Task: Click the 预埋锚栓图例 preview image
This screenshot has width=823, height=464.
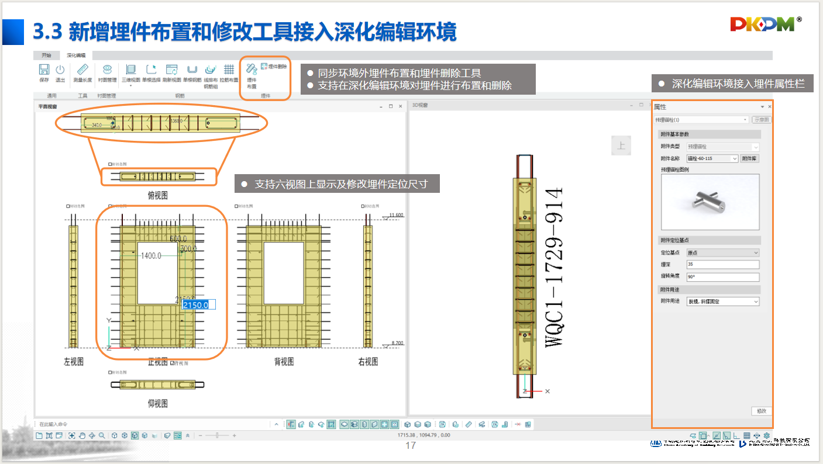Action: pyautogui.click(x=710, y=202)
